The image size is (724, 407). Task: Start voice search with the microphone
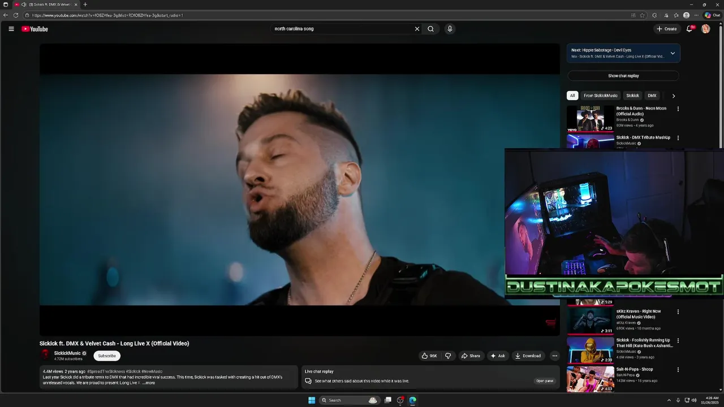tap(450, 29)
